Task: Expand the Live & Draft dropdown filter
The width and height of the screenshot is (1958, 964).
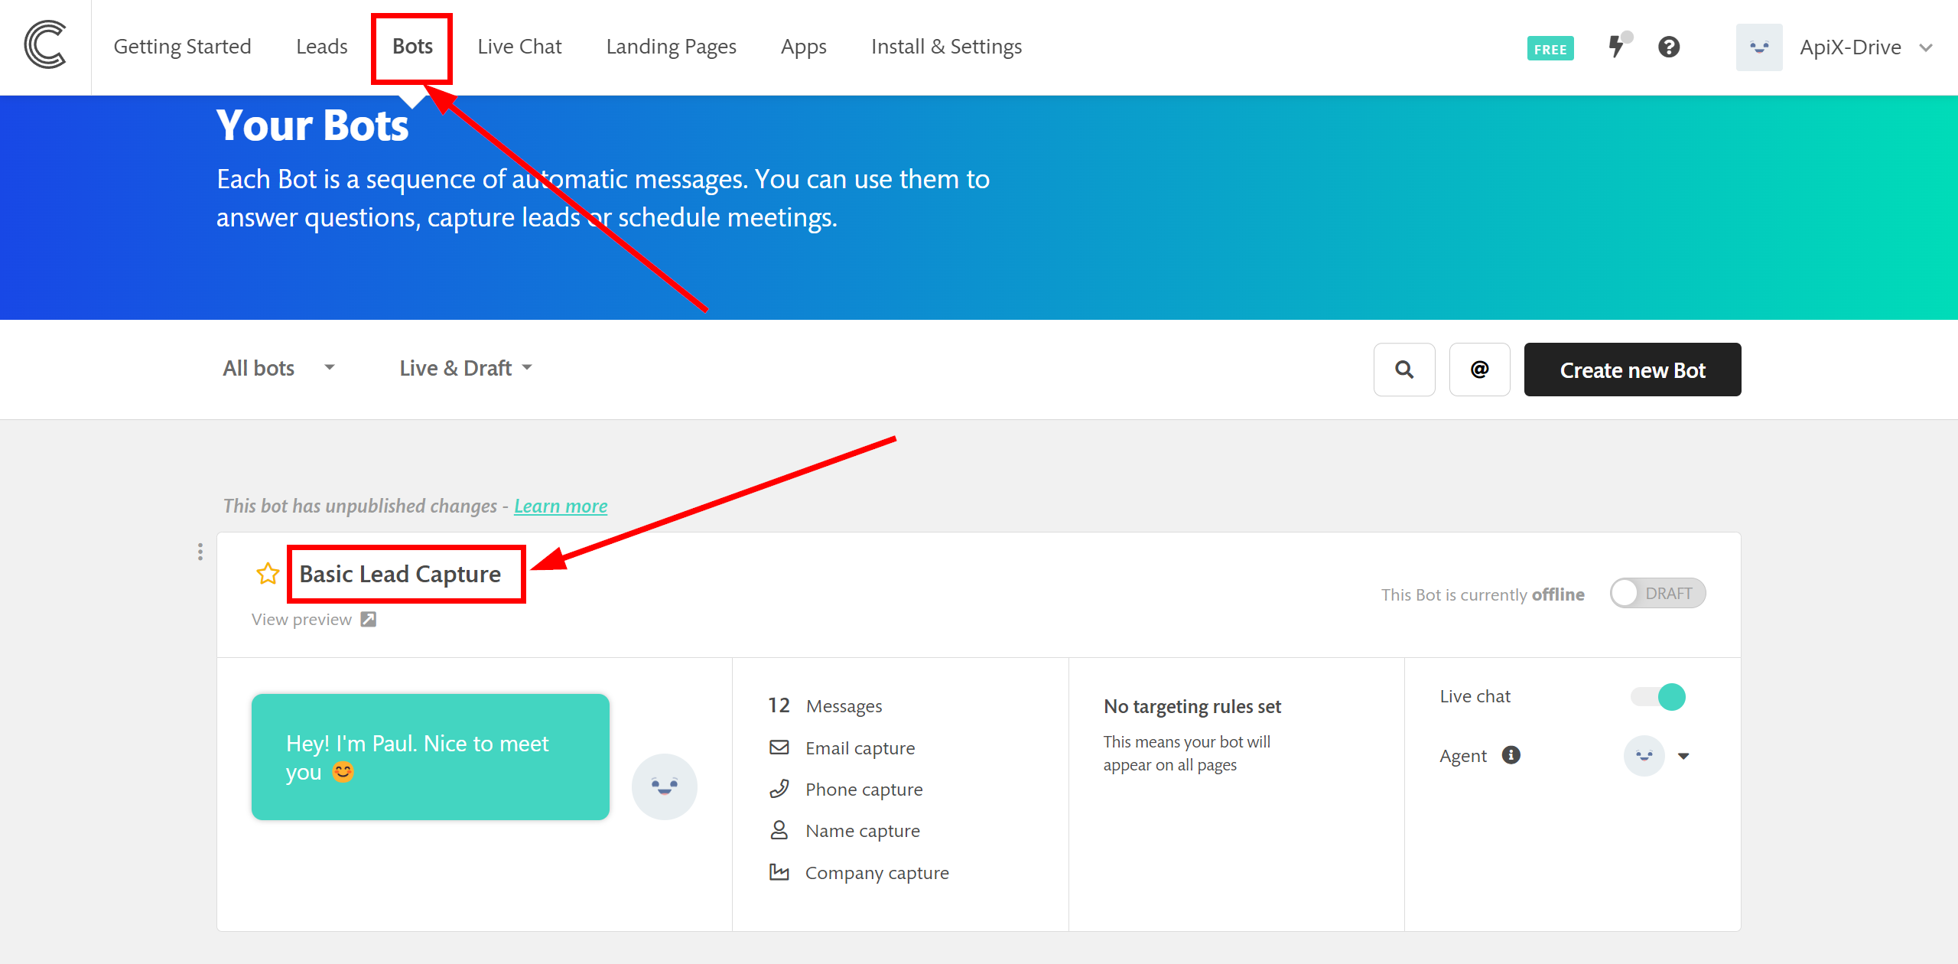Action: (464, 367)
